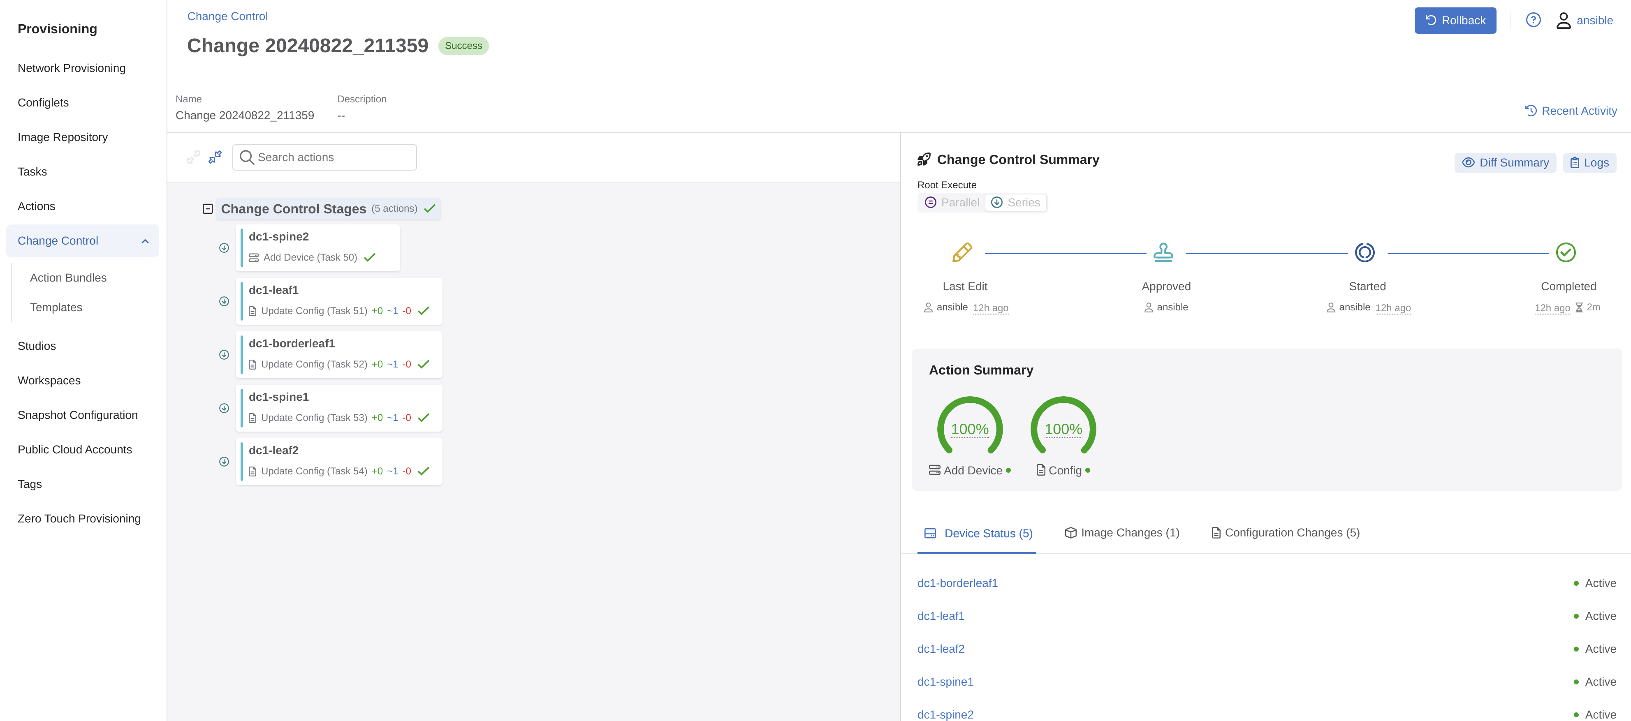
Task: Click the Rollback button
Action: coord(1455,20)
